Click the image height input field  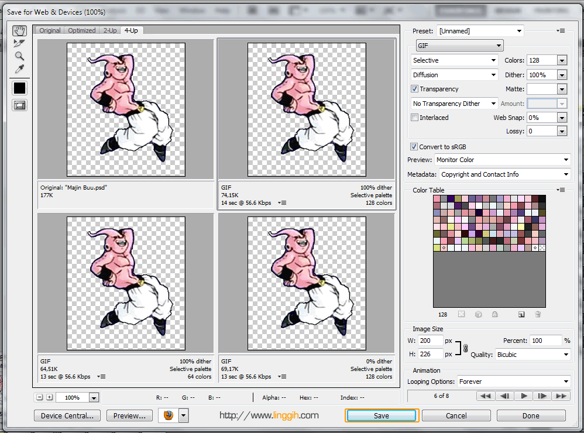pyautogui.click(x=430, y=354)
